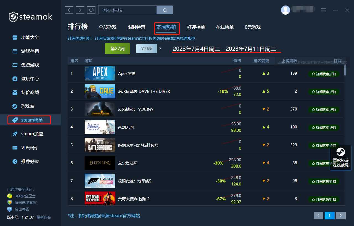Subscribe to discount for 永劫无间
The width and height of the screenshot is (354, 226).
324,128
